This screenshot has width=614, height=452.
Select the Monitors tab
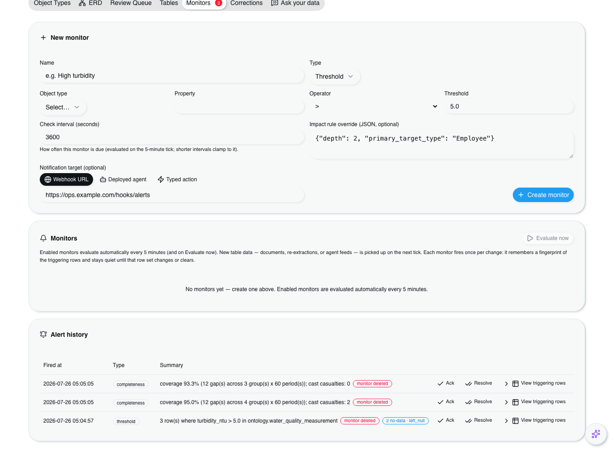[x=204, y=3]
